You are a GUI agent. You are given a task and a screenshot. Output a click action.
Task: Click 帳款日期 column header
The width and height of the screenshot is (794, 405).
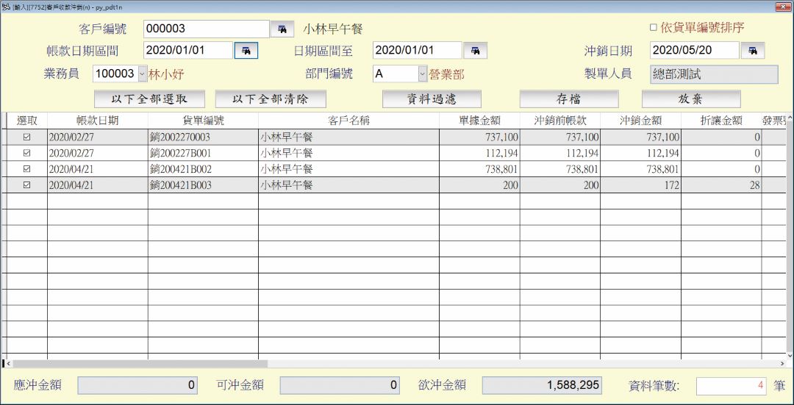(x=98, y=121)
